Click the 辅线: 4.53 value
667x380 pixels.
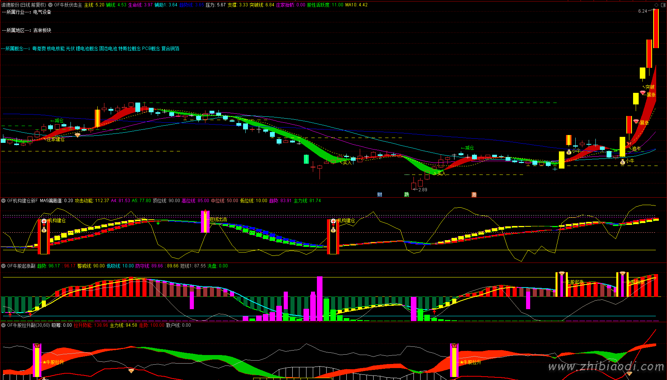[116, 5]
